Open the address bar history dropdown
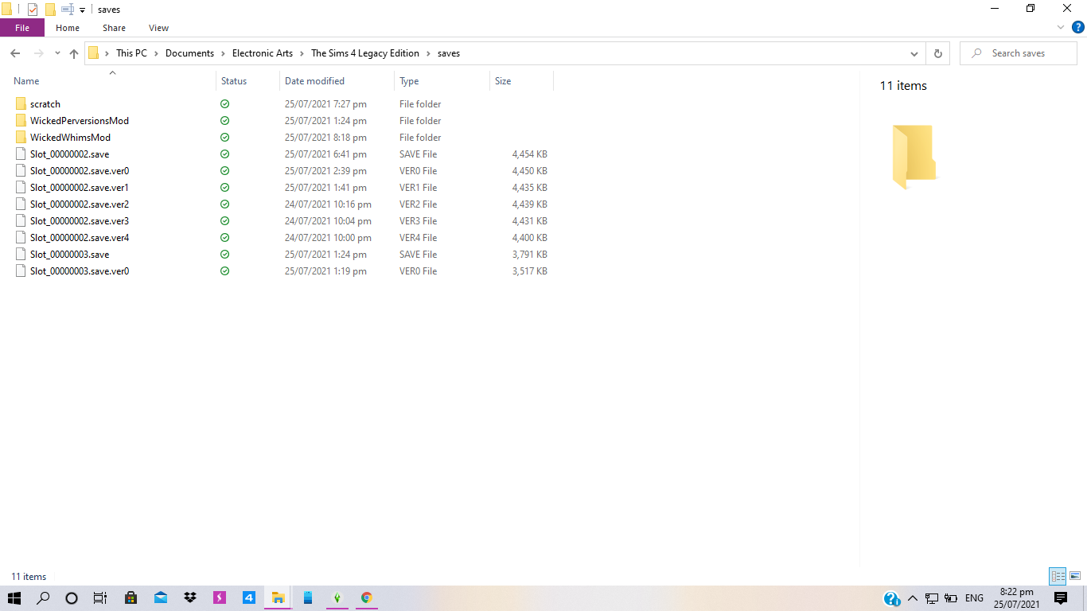Screen dimensions: 1087x611 (x=914, y=53)
